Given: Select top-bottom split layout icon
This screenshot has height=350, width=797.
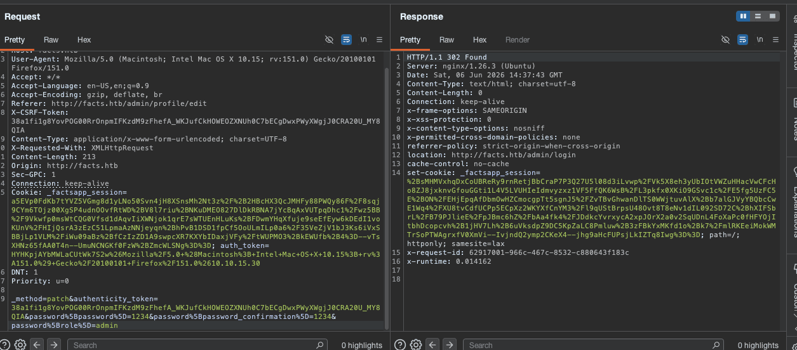Looking at the screenshot, I should 758,16.
